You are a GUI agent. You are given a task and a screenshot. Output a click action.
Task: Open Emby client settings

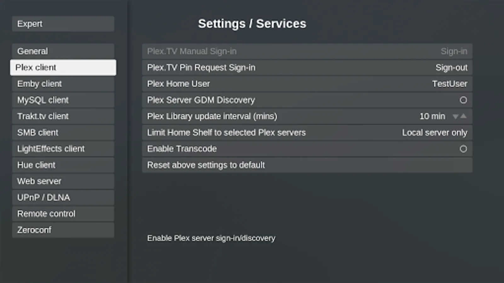pyautogui.click(x=63, y=84)
